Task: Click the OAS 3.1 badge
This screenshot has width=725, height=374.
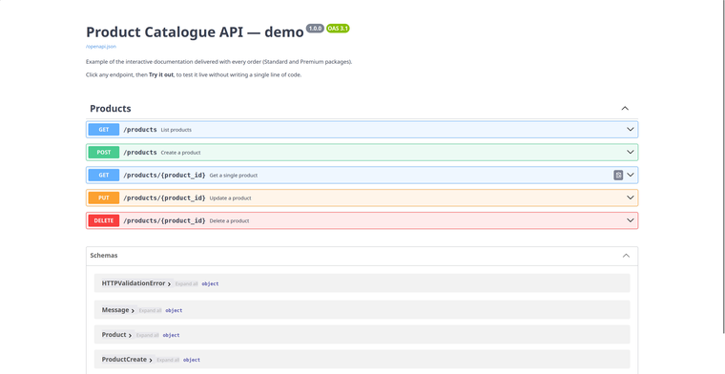Action: click(x=338, y=29)
